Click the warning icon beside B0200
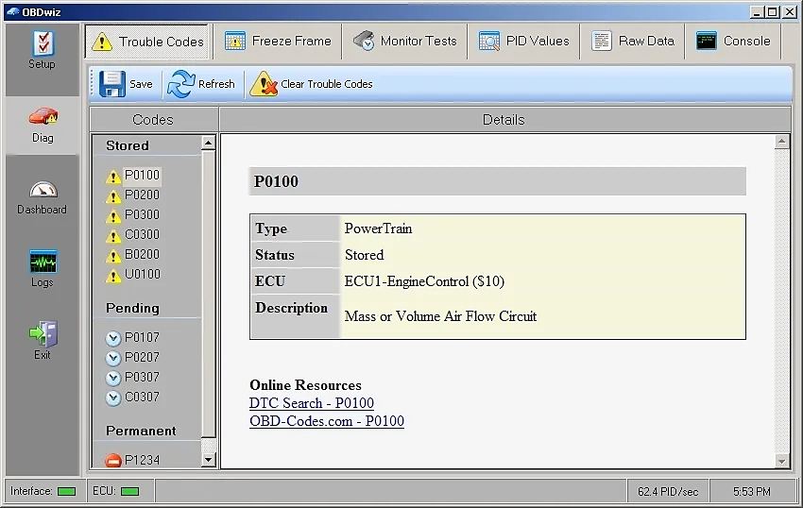This screenshot has height=508, width=803. click(x=112, y=256)
